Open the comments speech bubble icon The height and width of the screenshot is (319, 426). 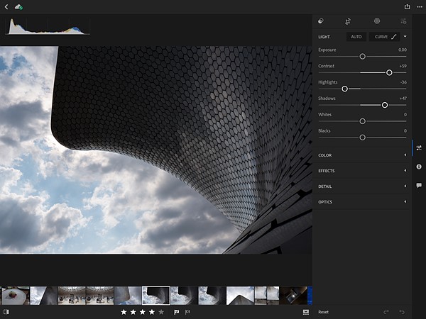pyautogui.click(x=419, y=185)
